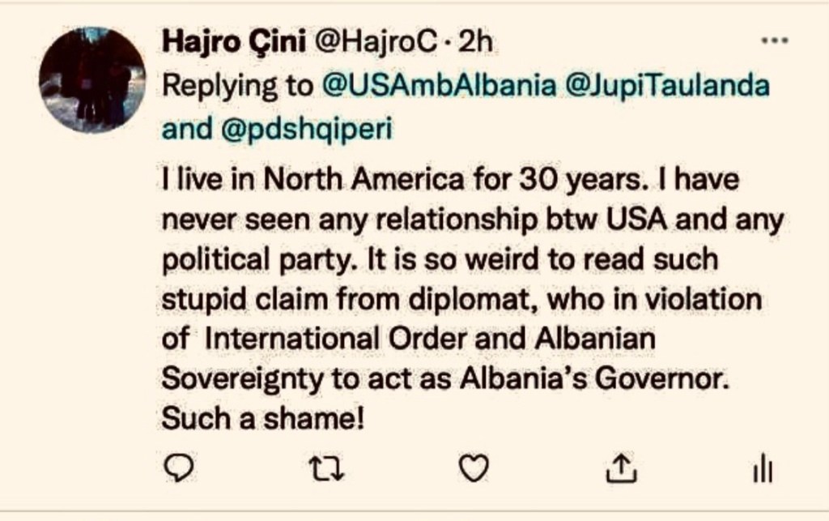Open Hajro Çini's profile picture
The image size is (829, 521).
click(92, 80)
